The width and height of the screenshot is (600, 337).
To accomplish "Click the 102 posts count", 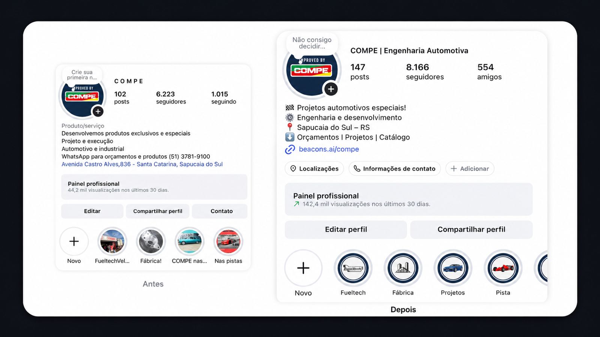I will tap(121, 97).
